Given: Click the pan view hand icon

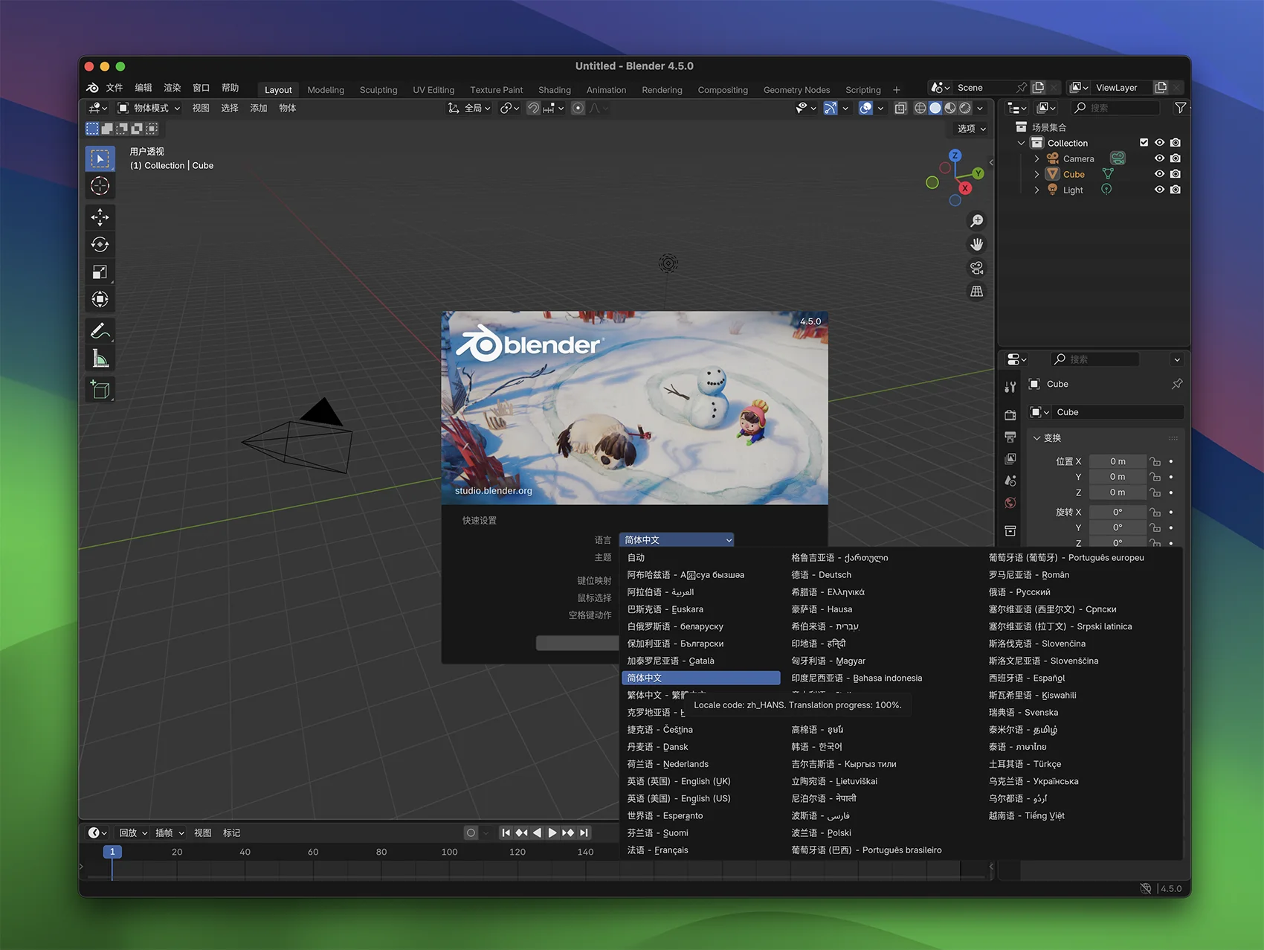Looking at the screenshot, I should click(976, 244).
